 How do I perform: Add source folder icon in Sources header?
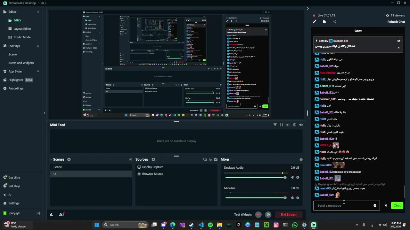point(216,159)
